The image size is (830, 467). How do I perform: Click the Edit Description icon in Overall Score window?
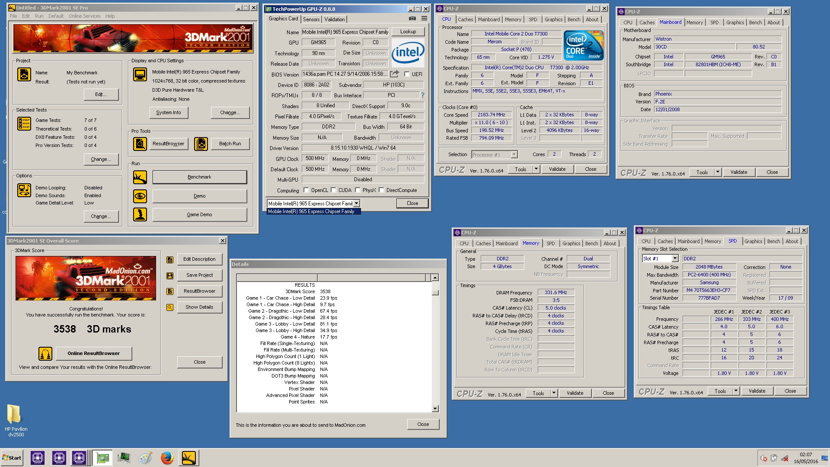[170, 259]
